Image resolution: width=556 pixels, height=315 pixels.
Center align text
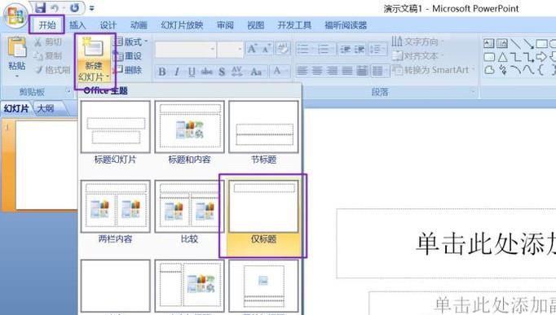click(x=317, y=71)
